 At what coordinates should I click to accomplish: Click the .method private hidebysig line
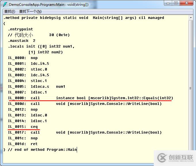pyautogui.click(x=84, y=18)
